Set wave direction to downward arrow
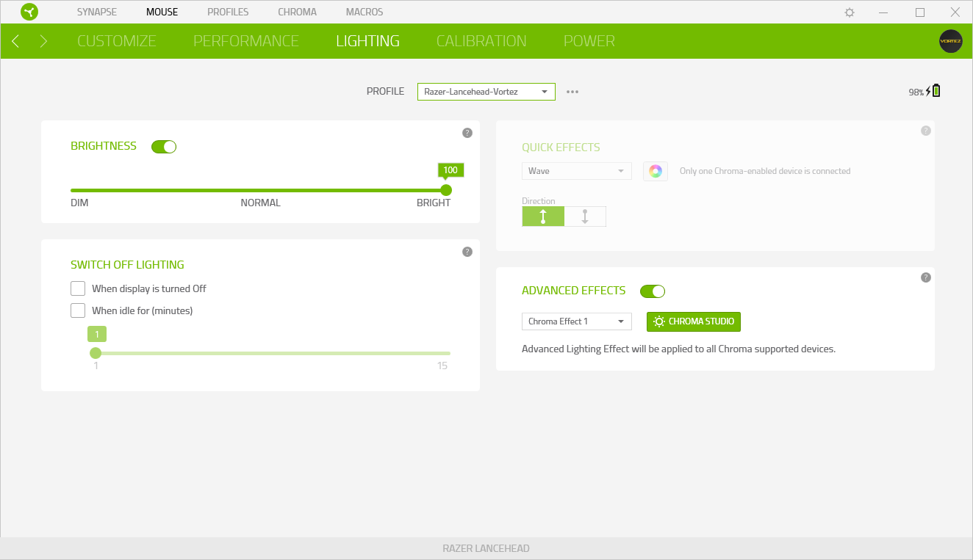Screen dimensions: 973x560 585,217
